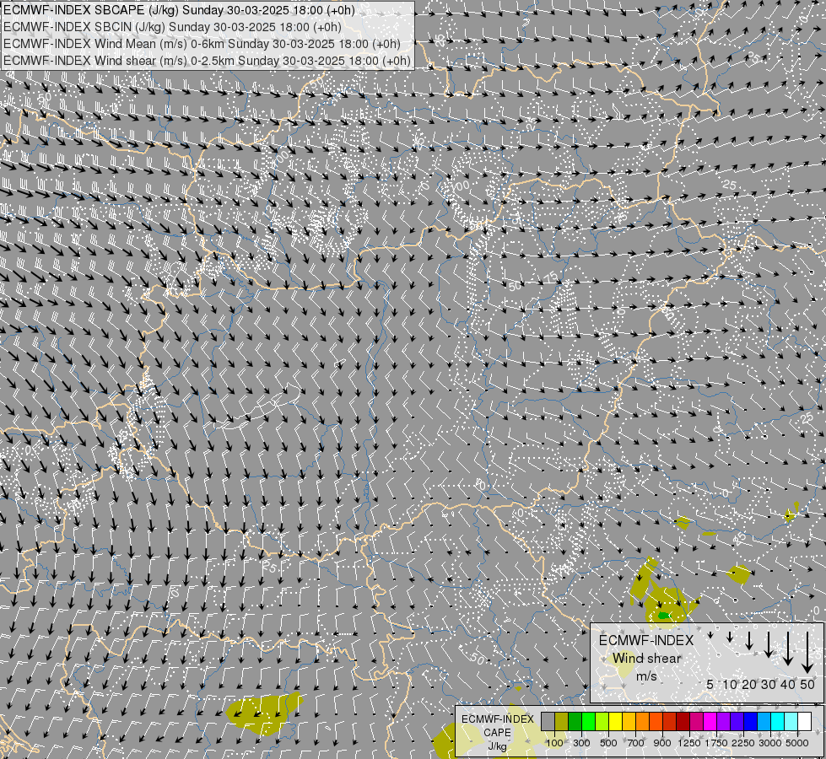The height and width of the screenshot is (759, 826).
Task: Select the sky blue CAPE swatch
Action: click(764, 721)
